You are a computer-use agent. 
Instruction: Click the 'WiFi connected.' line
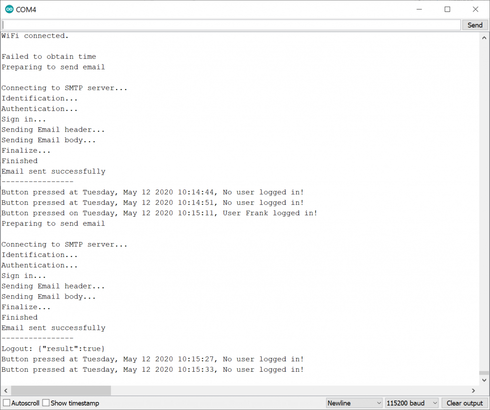click(x=35, y=36)
